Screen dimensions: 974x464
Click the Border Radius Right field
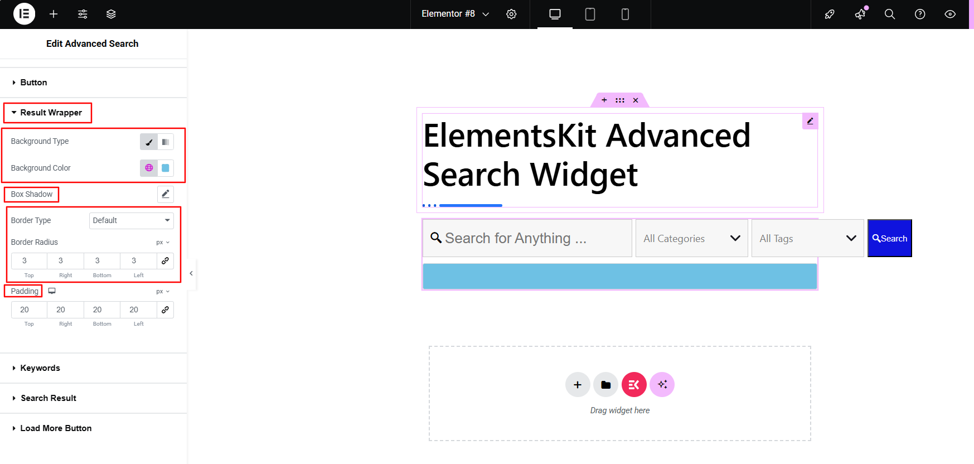(x=66, y=260)
